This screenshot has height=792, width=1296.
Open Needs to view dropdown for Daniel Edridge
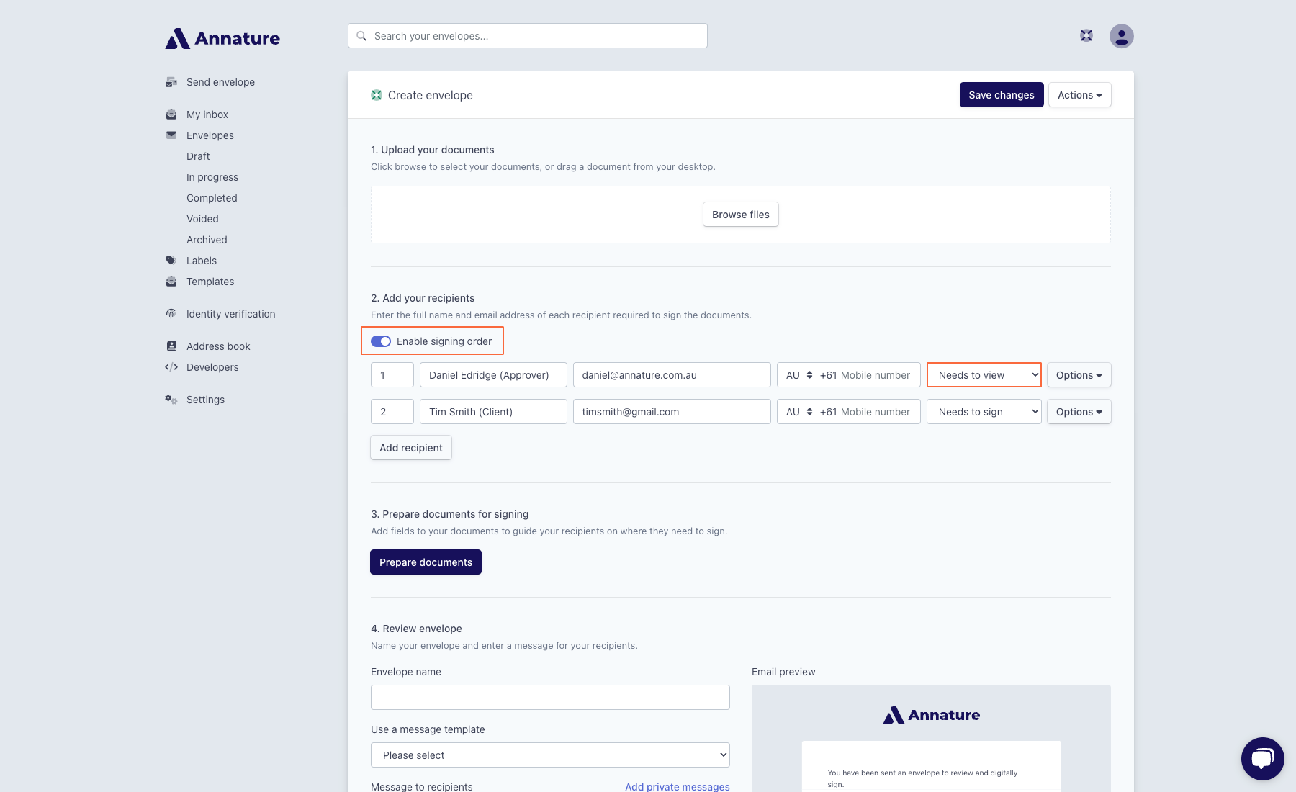point(984,375)
